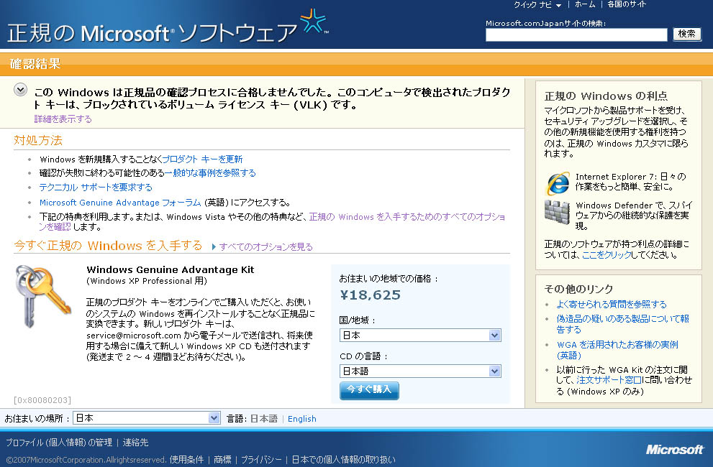Click the error code [0x80080203] text

(x=42, y=400)
